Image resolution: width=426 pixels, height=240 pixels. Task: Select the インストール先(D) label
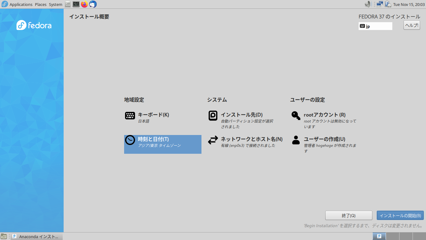click(x=242, y=115)
